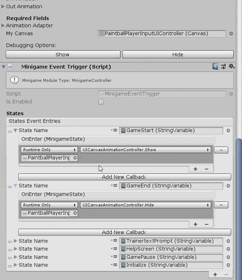Collapse the Minigame Event Trigger component

click(x=3, y=67)
